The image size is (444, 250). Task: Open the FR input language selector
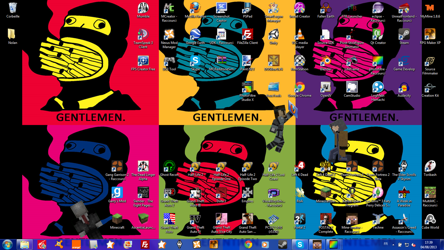coord(386,244)
